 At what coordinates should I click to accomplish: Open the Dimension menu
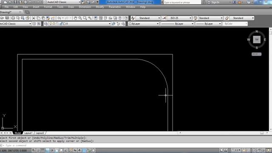[85, 7]
